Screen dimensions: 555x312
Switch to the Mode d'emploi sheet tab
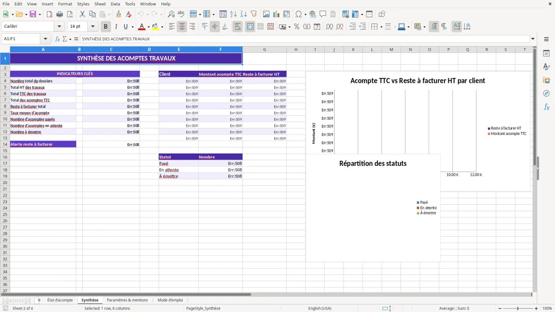170,300
